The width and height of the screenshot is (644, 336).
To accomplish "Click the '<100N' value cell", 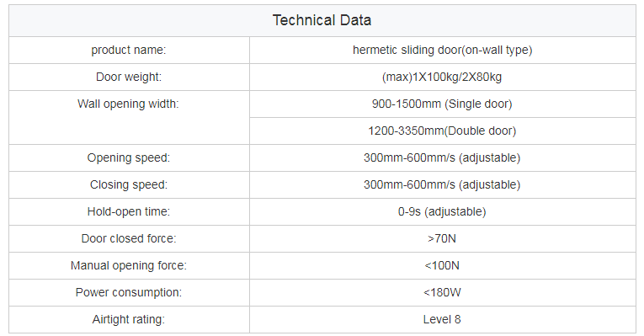I will pos(442,266).
